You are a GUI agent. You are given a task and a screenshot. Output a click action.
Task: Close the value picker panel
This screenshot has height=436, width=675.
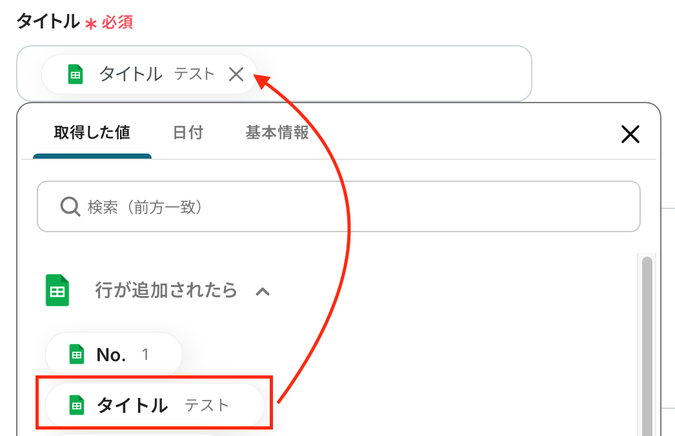click(630, 134)
